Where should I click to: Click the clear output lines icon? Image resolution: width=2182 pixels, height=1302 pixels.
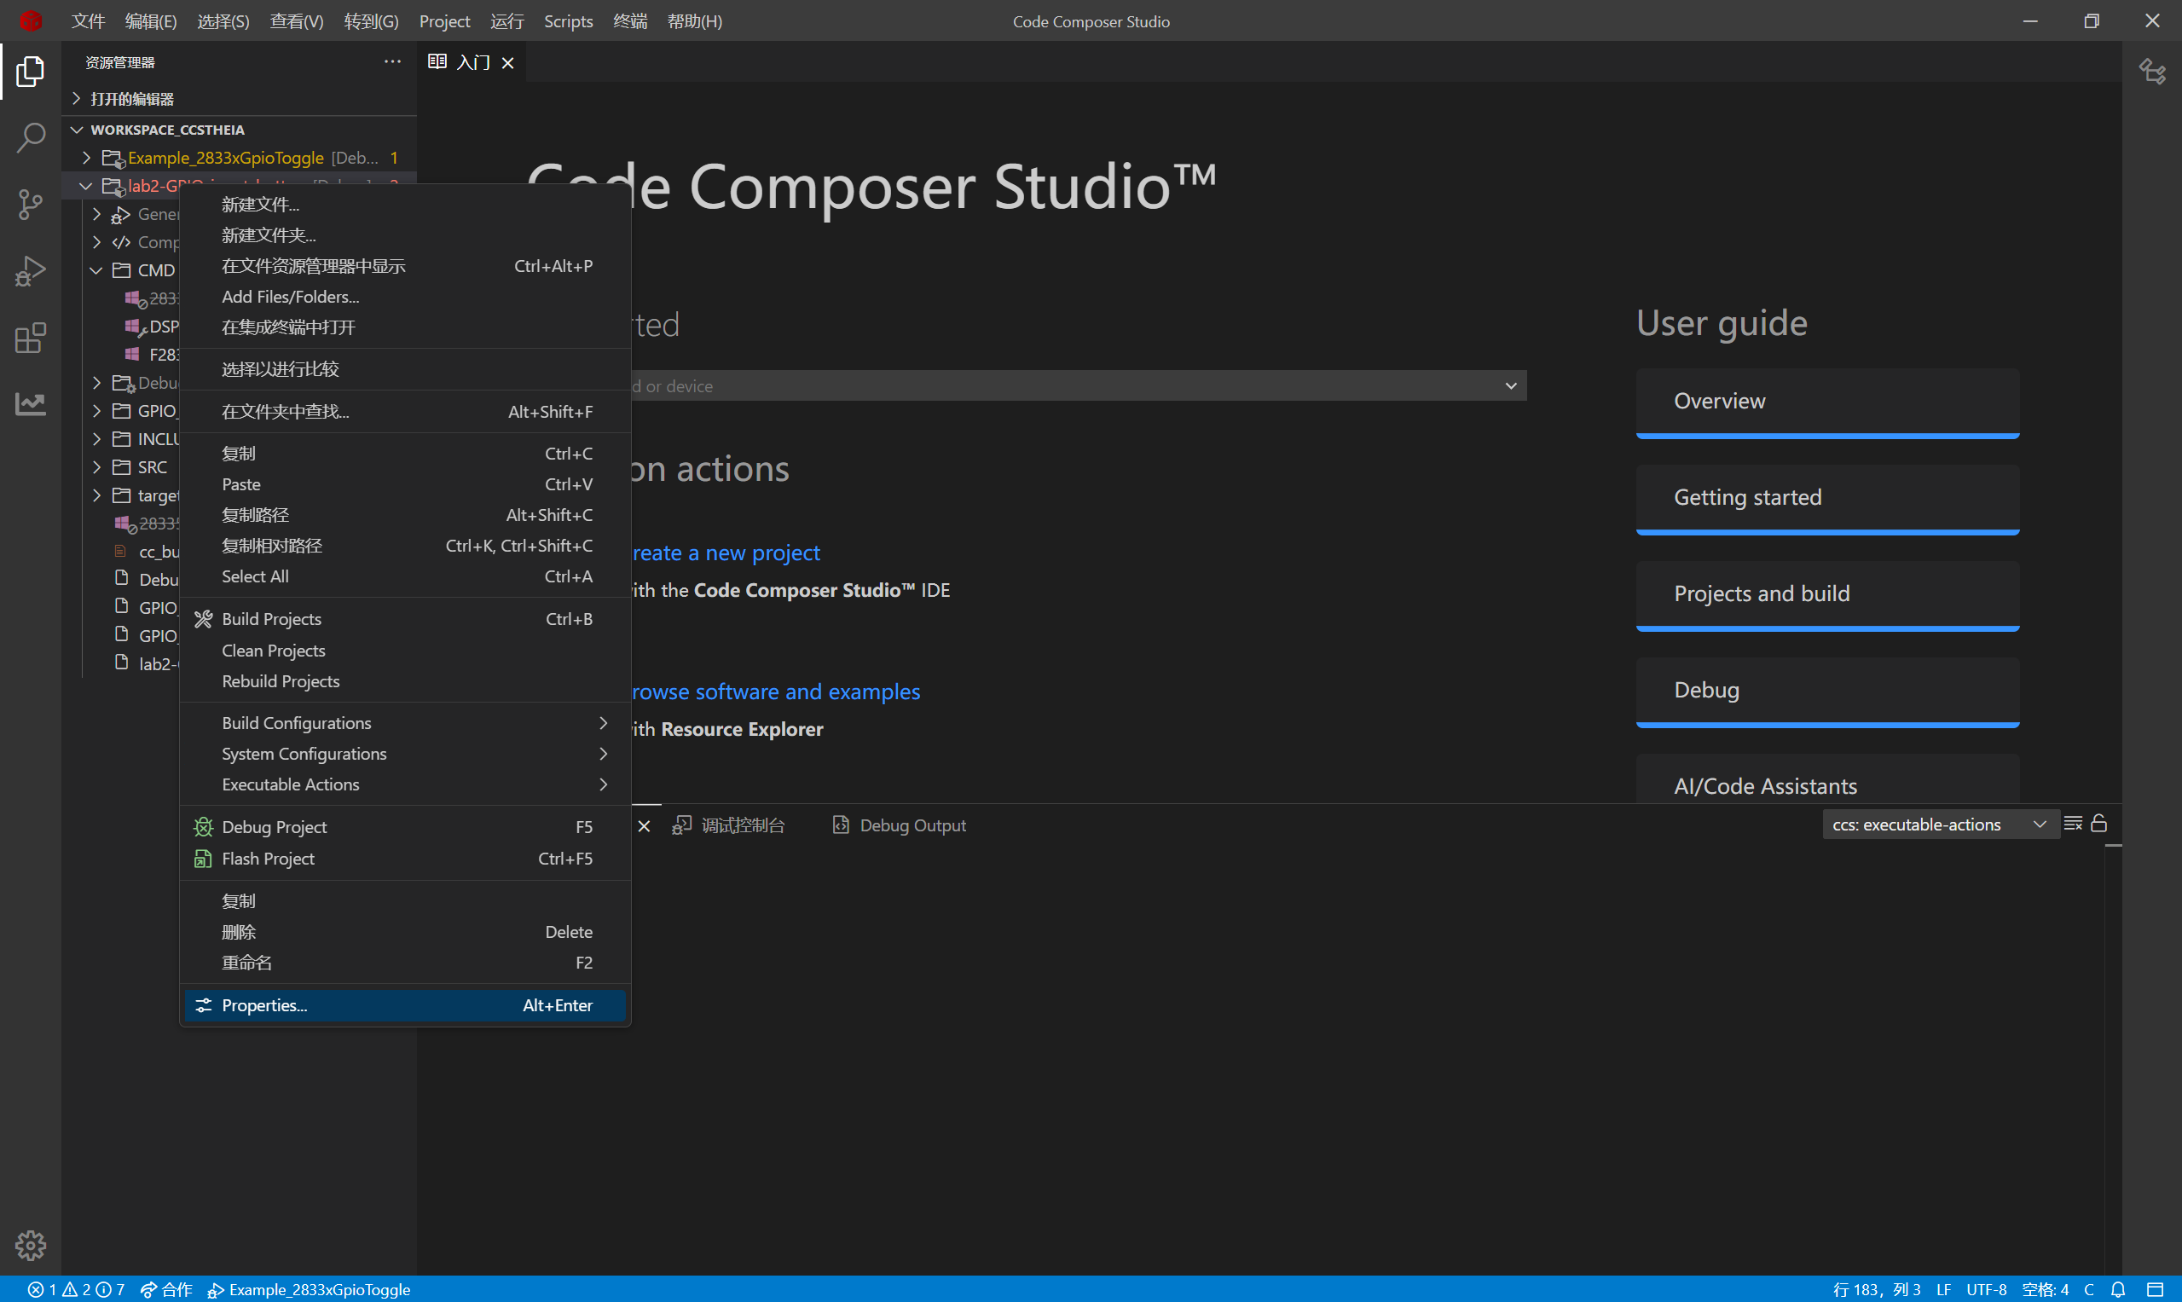pyautogui.click(x=2073, y=823)
